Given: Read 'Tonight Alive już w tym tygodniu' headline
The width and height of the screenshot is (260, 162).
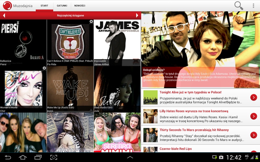Looking at the screenshot, I should (x=190, y=92).
